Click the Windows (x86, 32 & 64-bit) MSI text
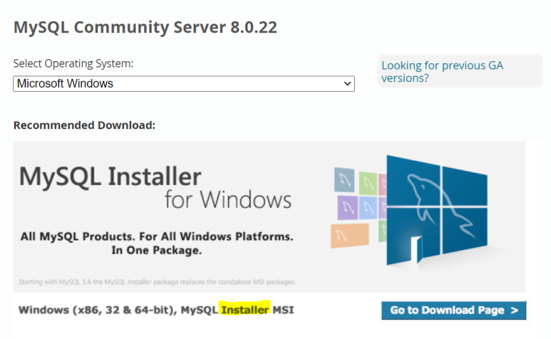Screen dimensions: 551x339 [156, 311]
